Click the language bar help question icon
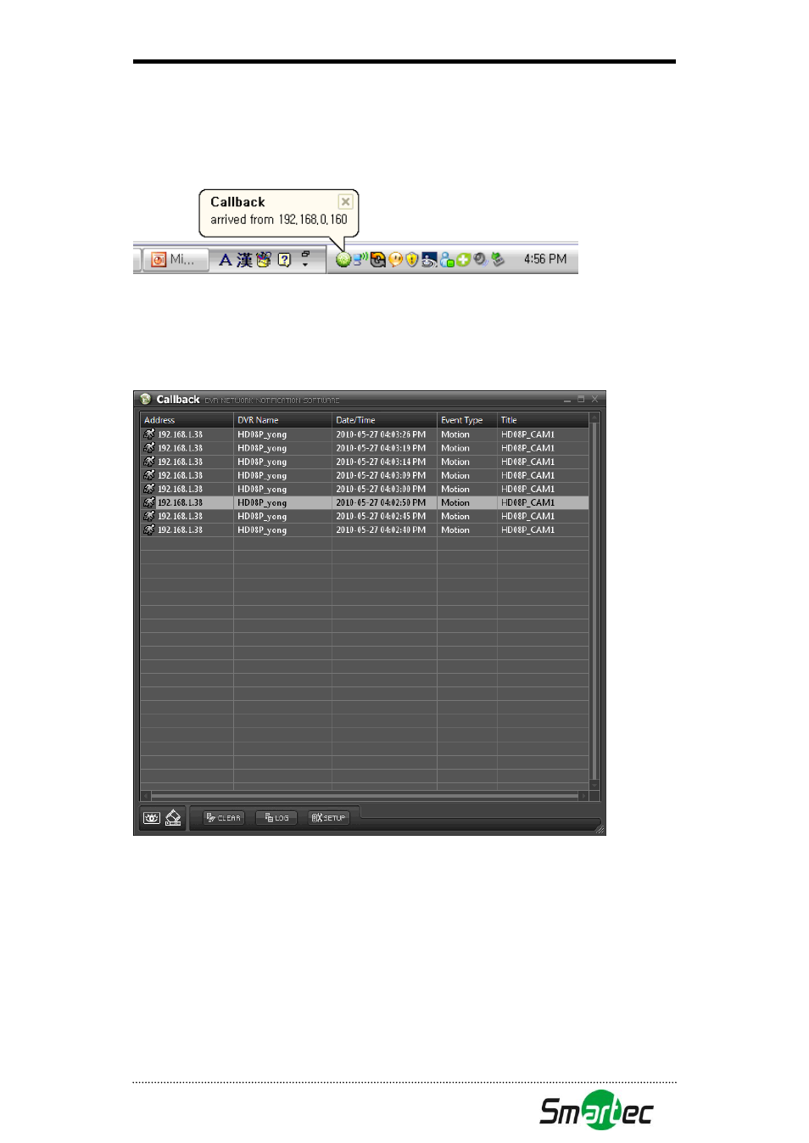809x1143 pixels. click(x=284, y=260)
